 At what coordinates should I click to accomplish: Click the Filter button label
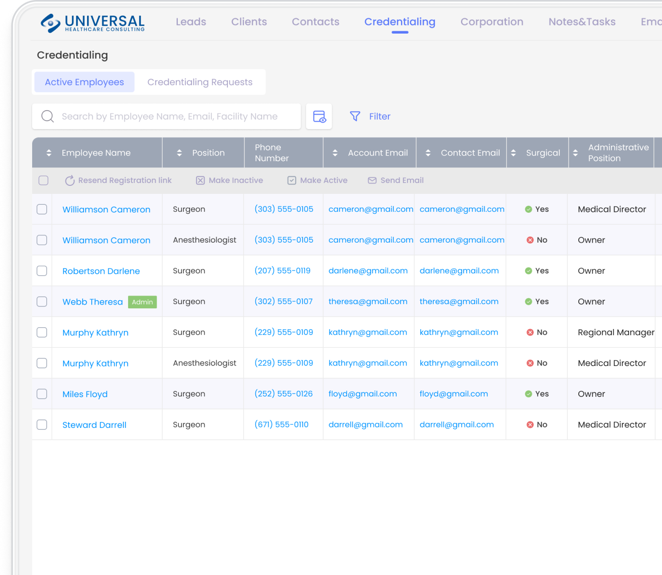point(380,116)
